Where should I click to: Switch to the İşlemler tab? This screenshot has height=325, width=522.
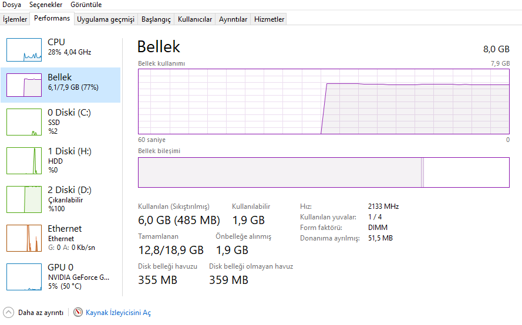(15, 19)
